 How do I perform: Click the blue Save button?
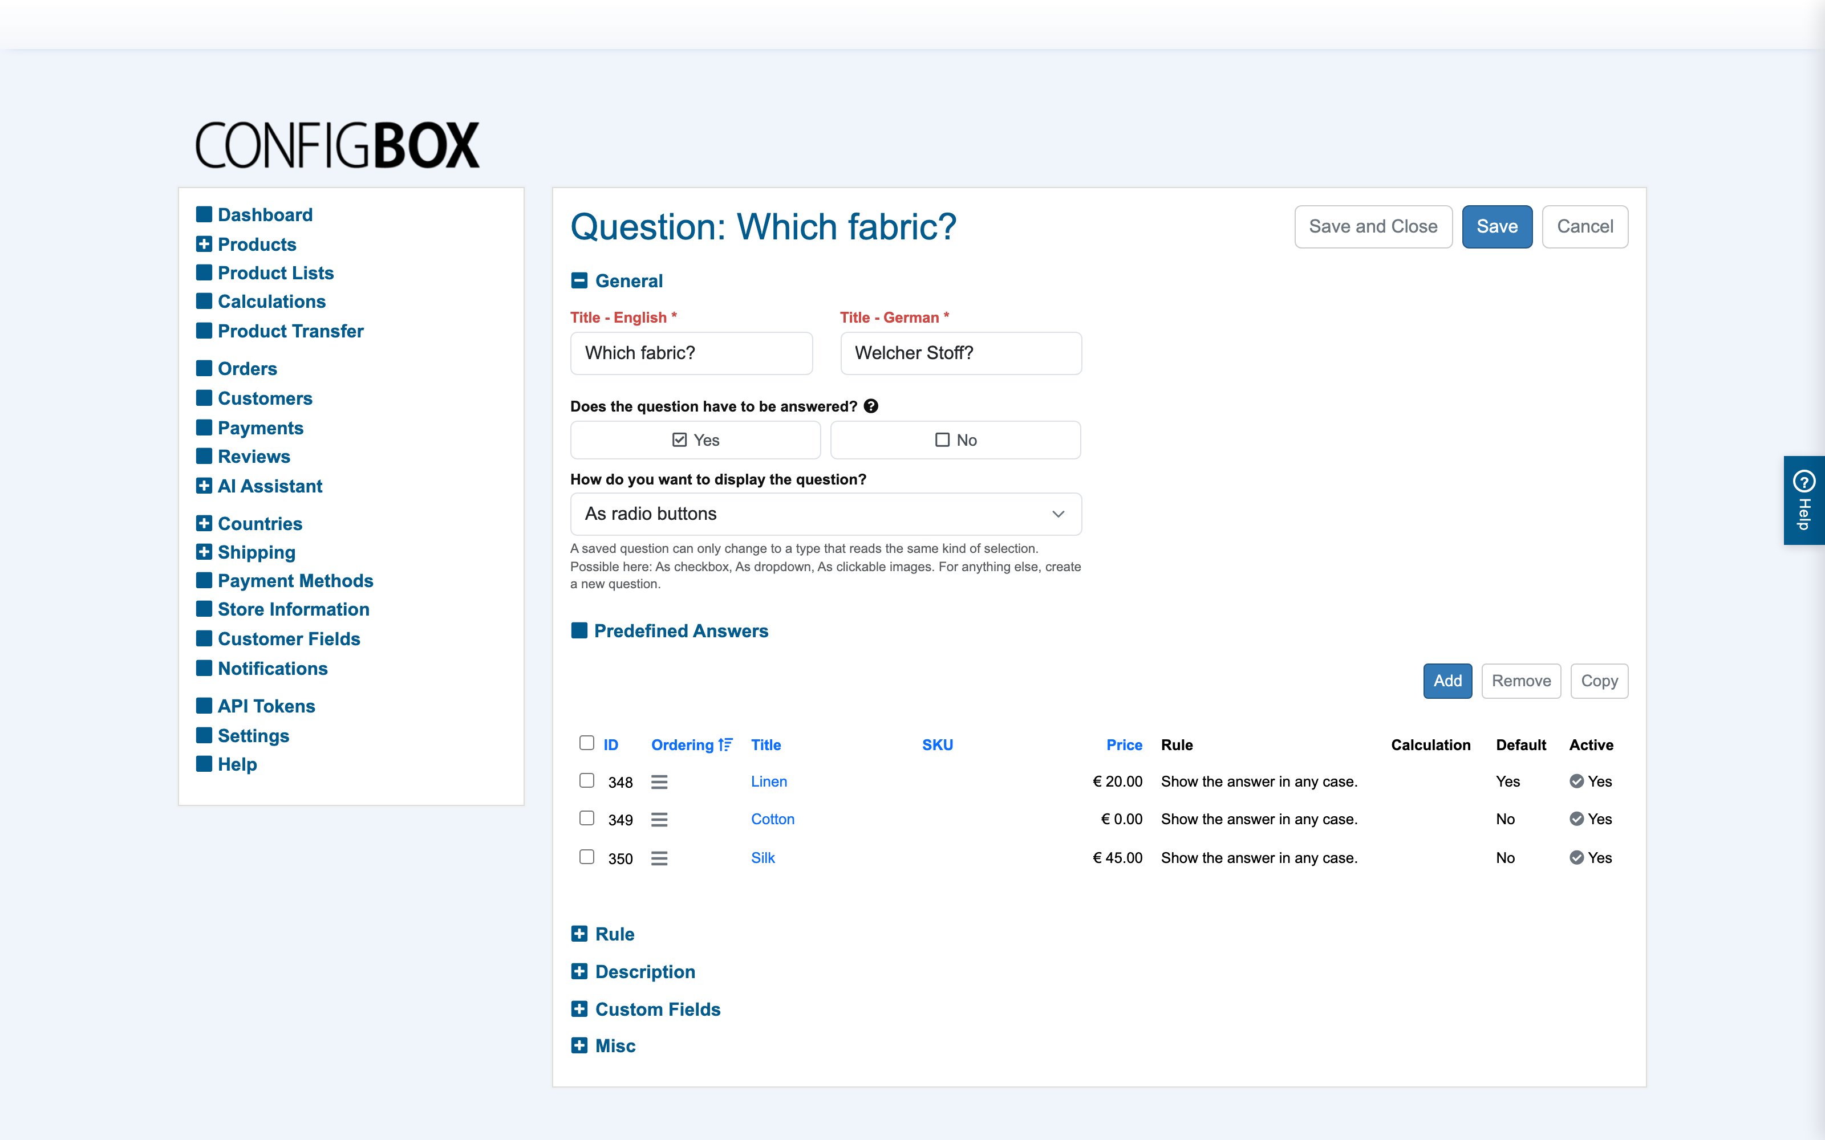[x=1497, y=227]
